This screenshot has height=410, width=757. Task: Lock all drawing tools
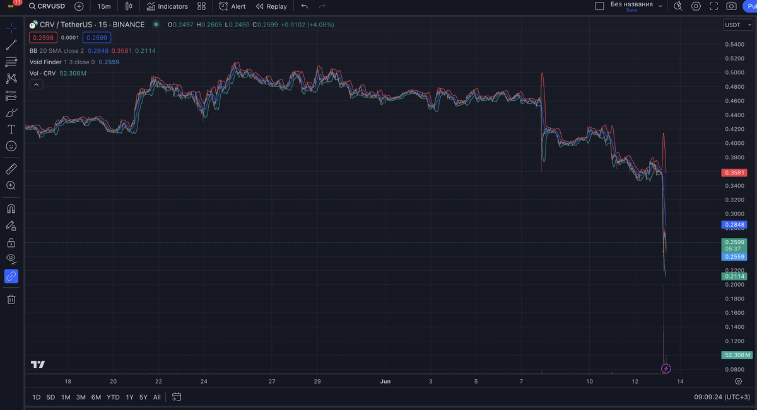[11, 242]
